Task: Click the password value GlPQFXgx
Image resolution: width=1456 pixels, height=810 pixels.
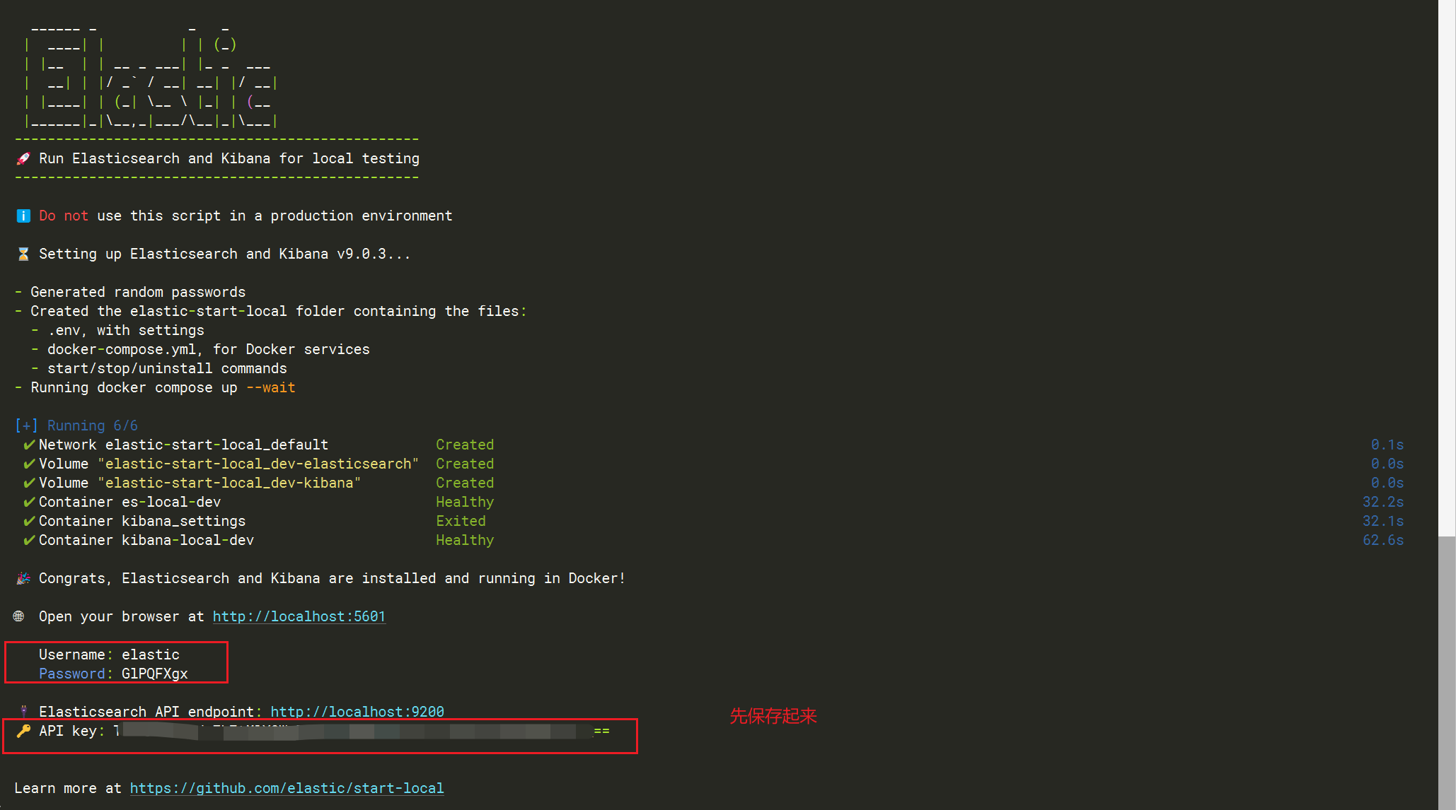Action: 155,674
